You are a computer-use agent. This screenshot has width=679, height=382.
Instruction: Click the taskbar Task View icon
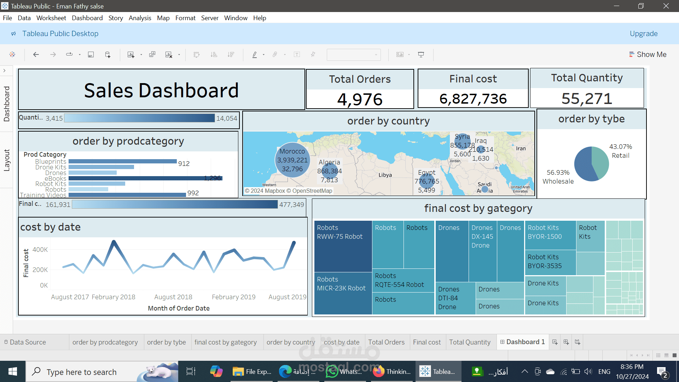(x=191, y=371)
